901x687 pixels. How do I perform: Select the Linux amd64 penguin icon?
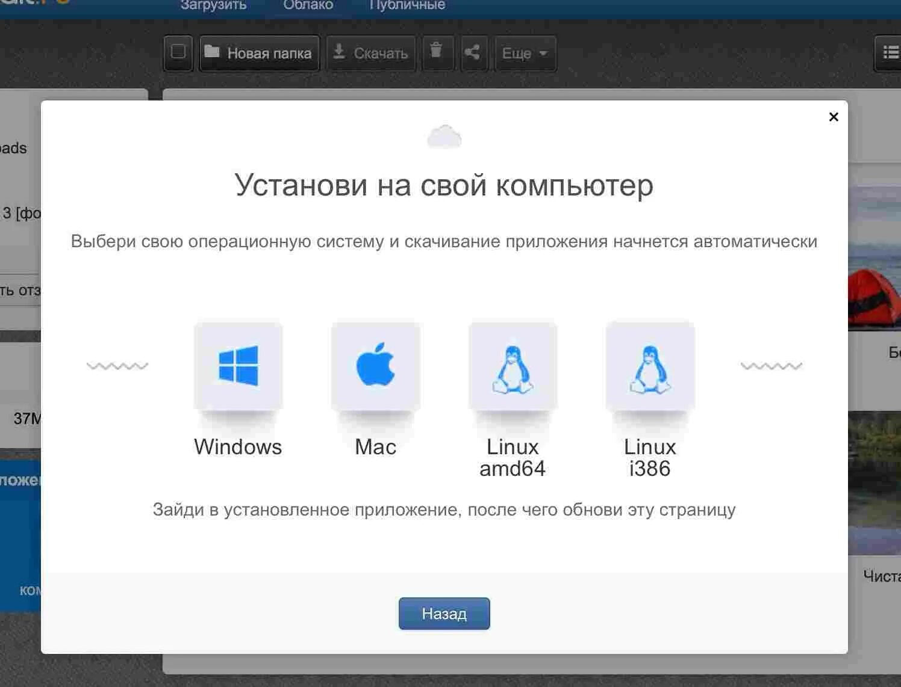coord(513,366)
